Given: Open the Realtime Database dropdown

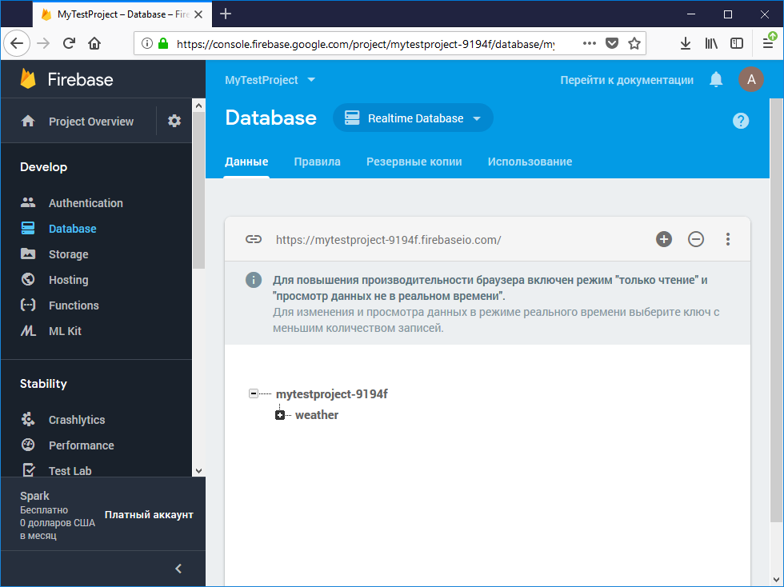Looking at the screenshot, I should tap(413, 118).
